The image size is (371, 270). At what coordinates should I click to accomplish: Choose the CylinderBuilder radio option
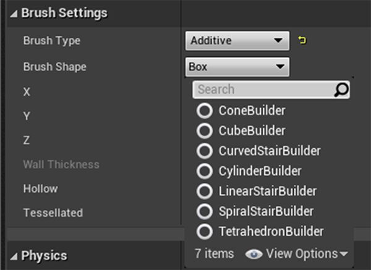pos(204,171)
